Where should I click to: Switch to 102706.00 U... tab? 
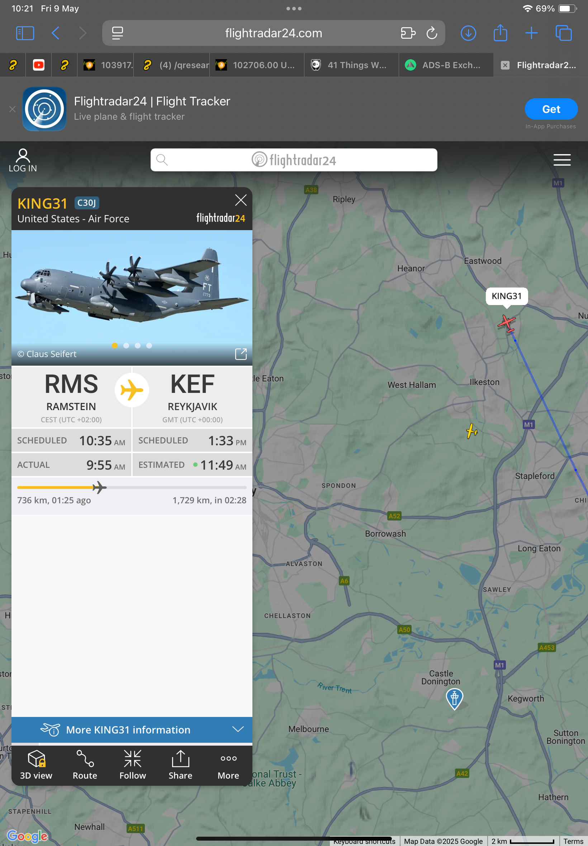pyautogui.click(x=257, y=65)
